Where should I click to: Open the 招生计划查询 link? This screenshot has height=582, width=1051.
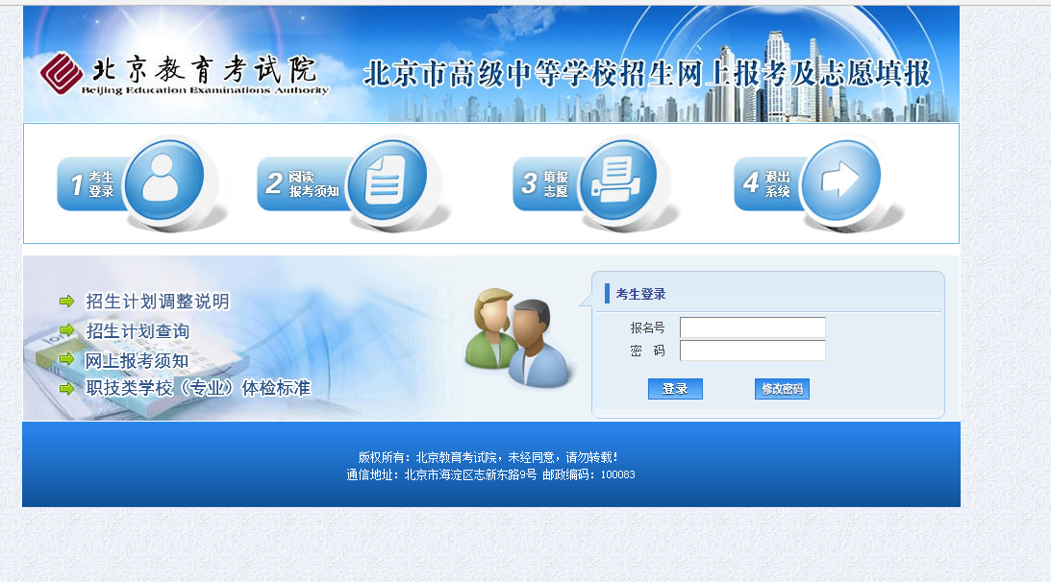click(138, 330)
